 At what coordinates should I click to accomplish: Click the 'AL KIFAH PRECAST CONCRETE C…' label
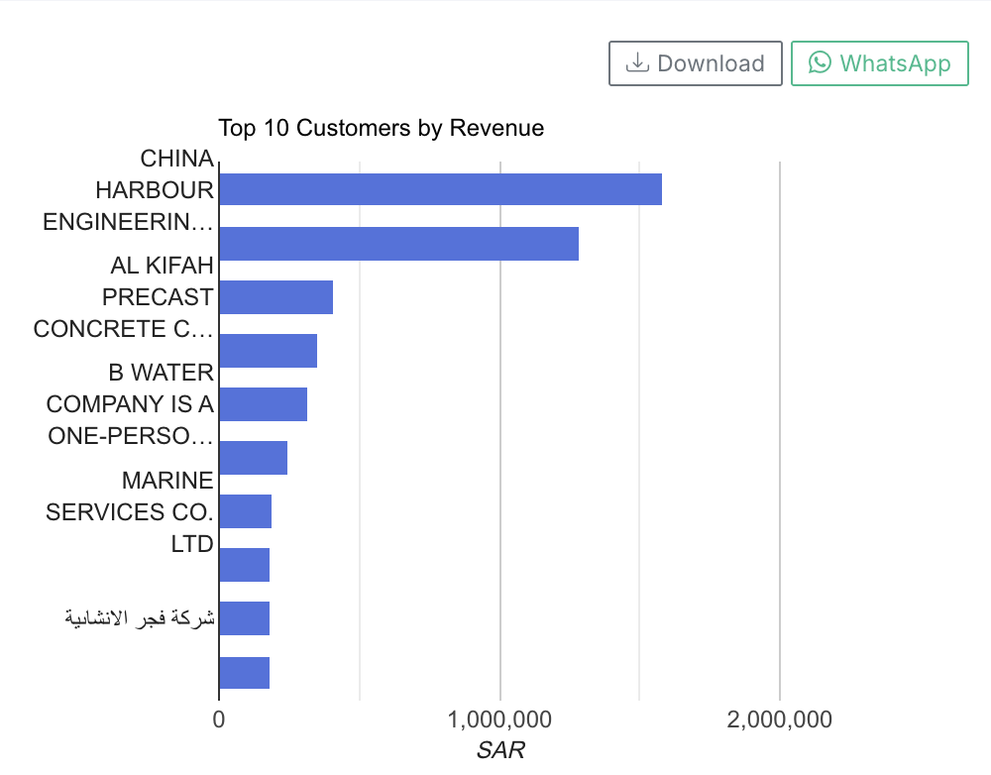124,297
